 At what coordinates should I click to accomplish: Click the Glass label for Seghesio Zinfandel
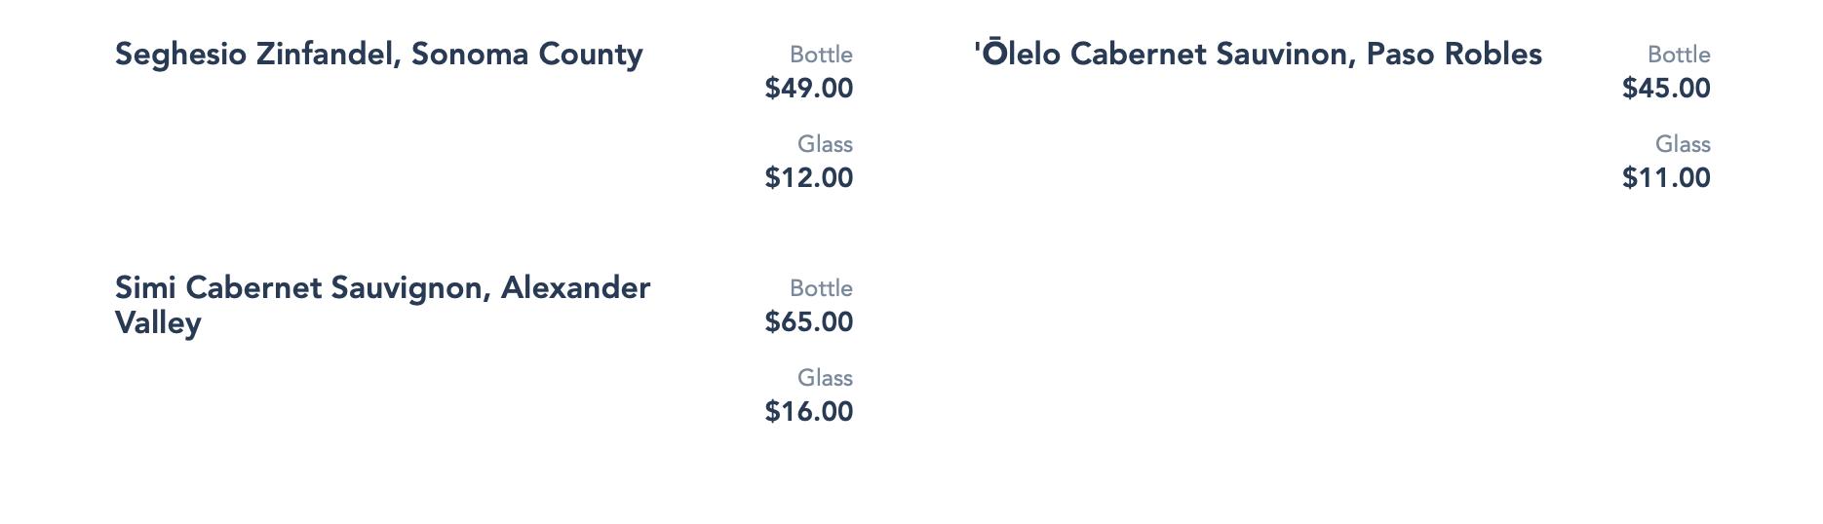tap(825, 144)
